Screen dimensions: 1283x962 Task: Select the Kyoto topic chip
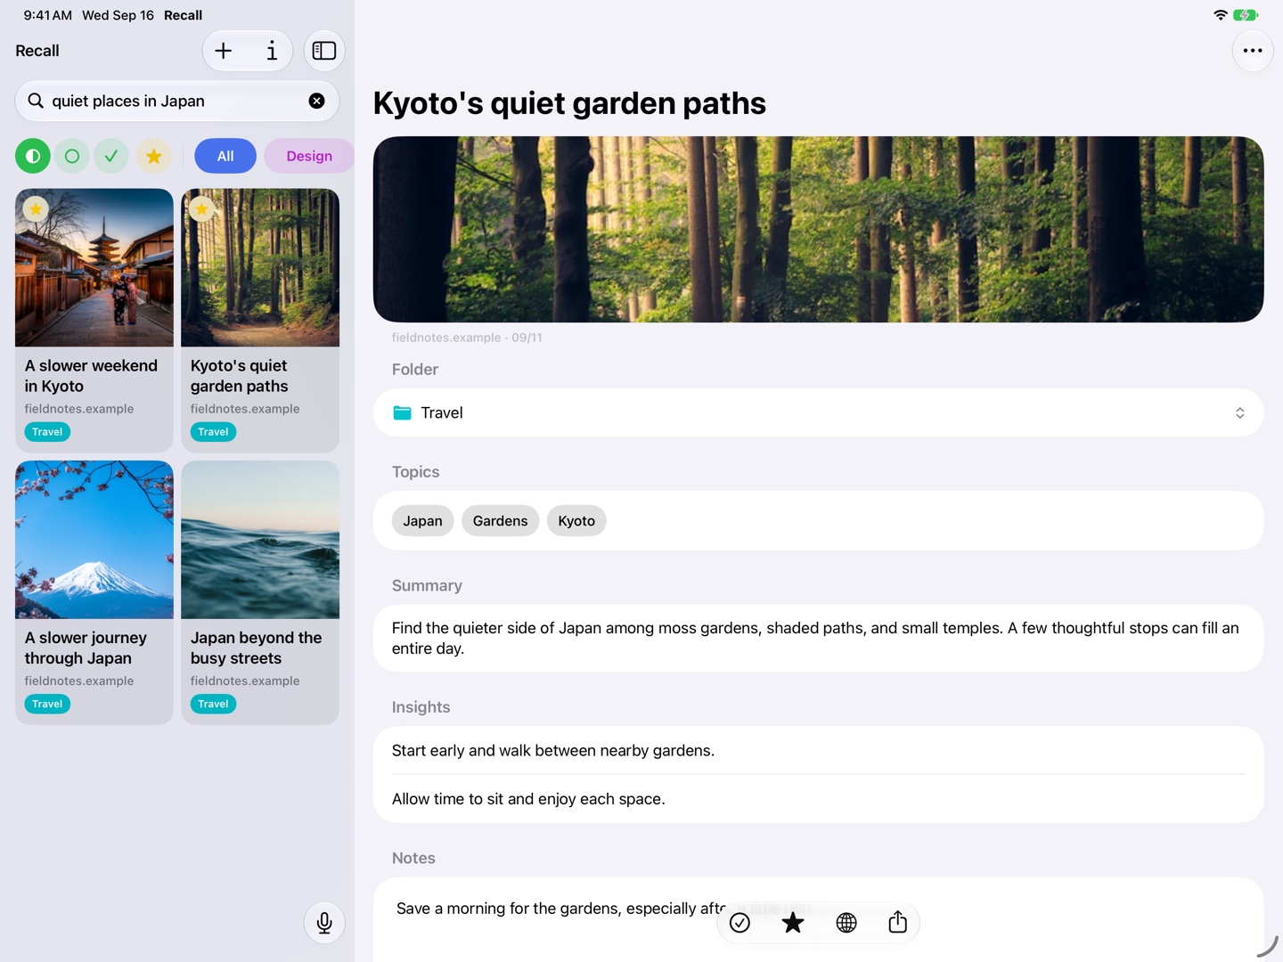click(576, 521)
